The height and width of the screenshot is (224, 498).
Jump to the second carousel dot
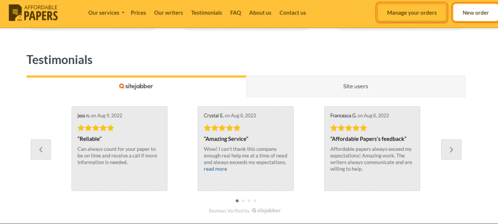click(243, 201)
